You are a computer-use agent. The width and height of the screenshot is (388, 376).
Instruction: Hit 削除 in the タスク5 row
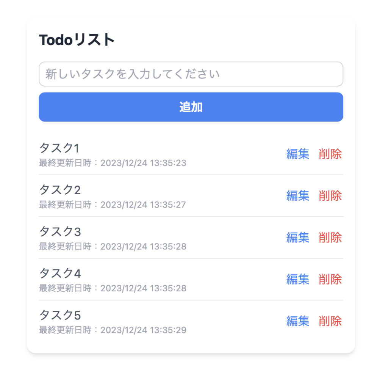click(x=330, y=321)
